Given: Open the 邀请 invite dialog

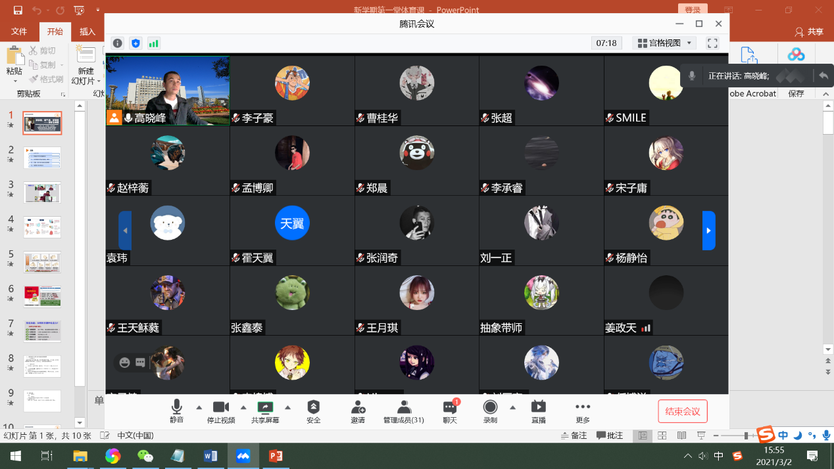Looking at the screenshot, I should 358,411.
